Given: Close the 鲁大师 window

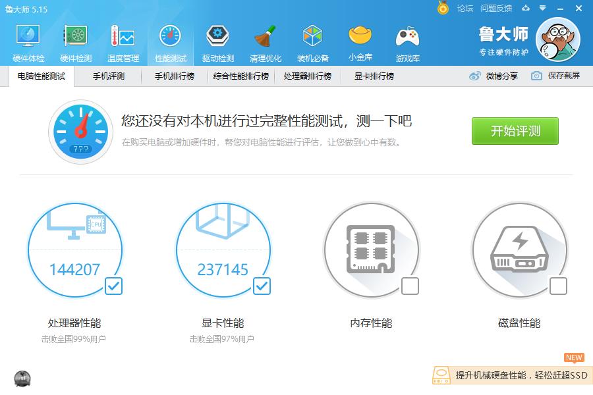Looking at the screenshot, I should [579, 8].
